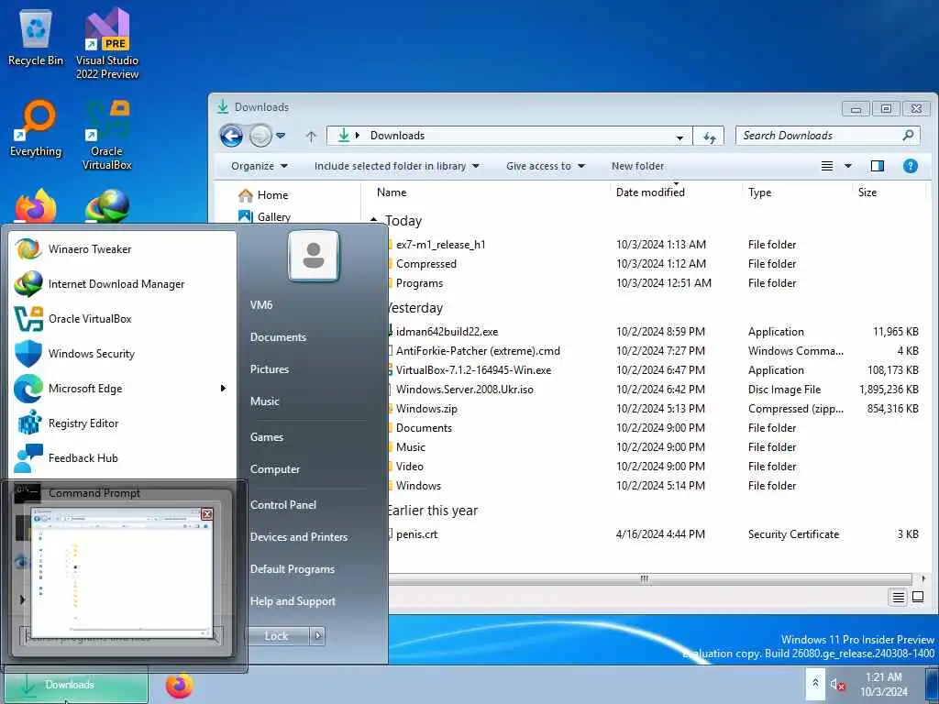Click Winaero Tweaker in Start menu
Image resolution: width=939 pixels, height=704 pixels.
(x=123, y=249)
